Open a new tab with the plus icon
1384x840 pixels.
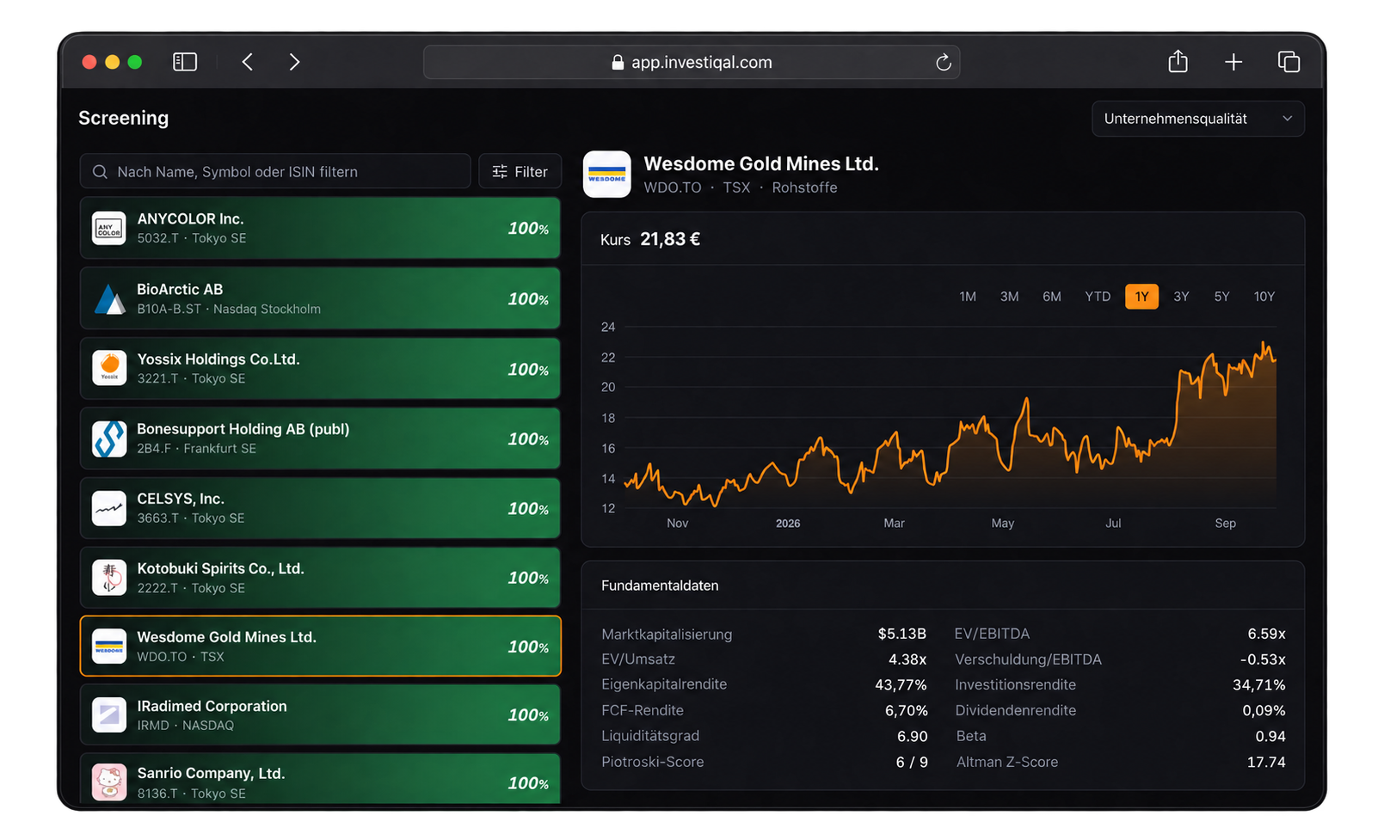1233,62
